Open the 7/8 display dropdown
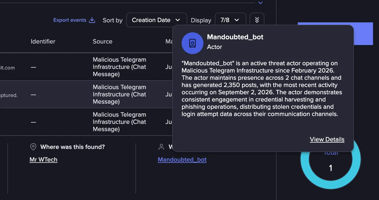The height and width of the screenshot is (200, 379). [230, 20]
